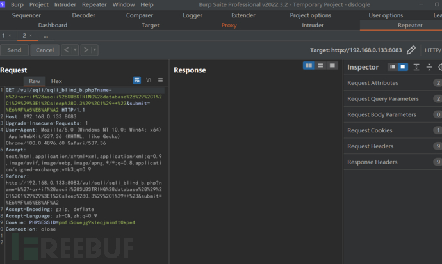Select top-bottom response layout icon
This screenshot has height=264, width=442.
point(320,65)
